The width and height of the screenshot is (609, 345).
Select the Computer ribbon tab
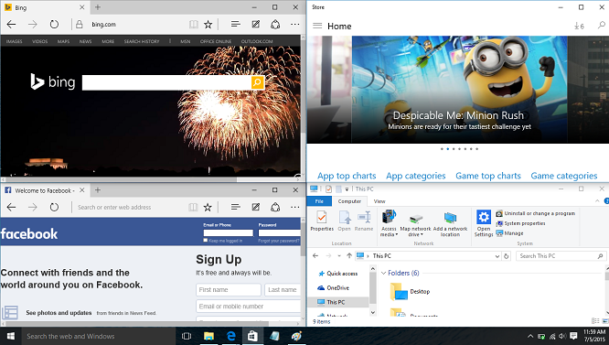(x=349, y=201)
